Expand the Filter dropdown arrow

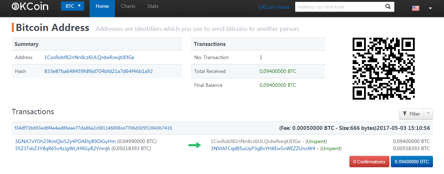coord(428,114)
